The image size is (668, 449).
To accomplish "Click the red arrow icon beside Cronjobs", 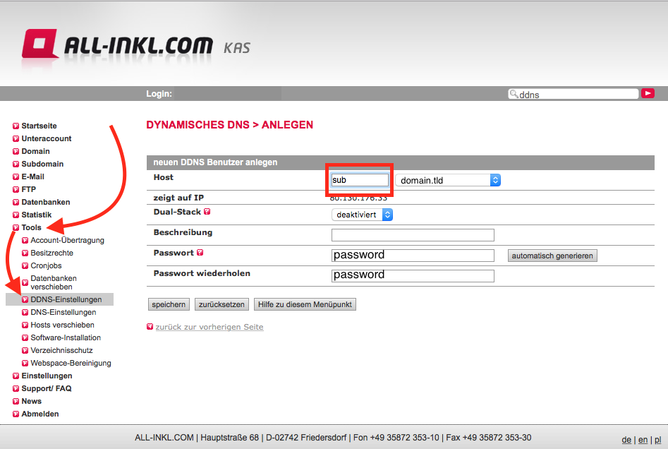I will point(25,265).
